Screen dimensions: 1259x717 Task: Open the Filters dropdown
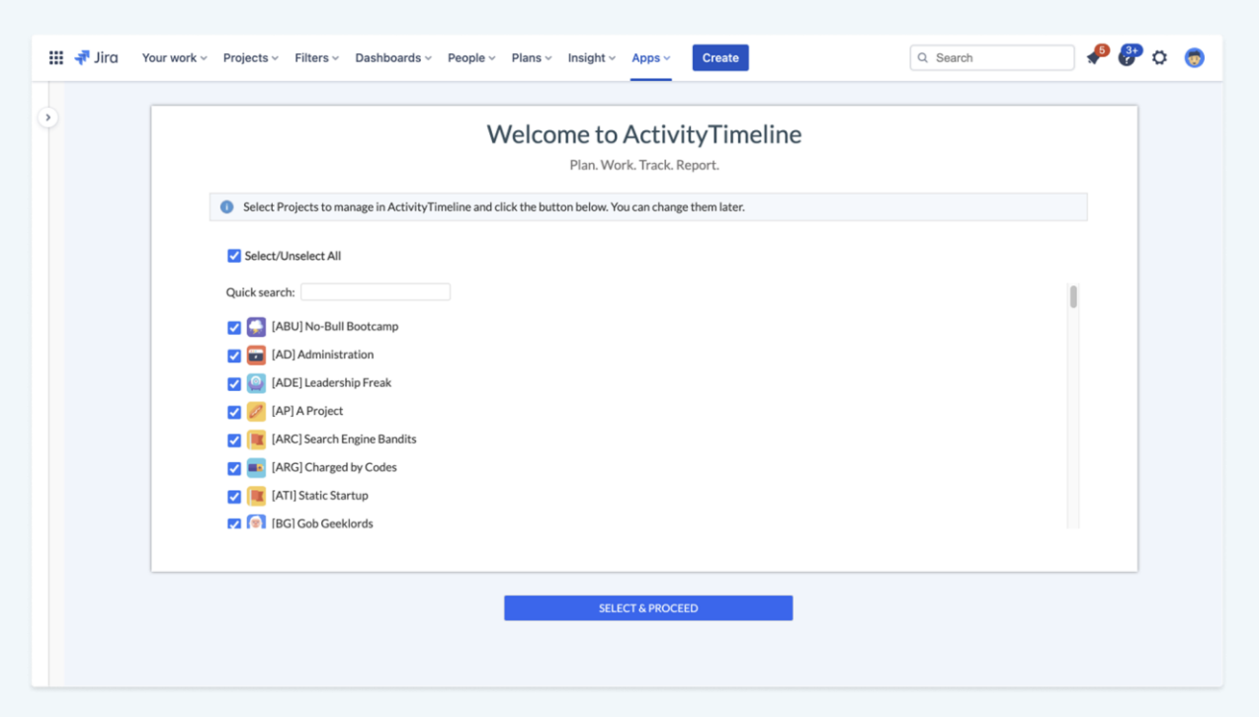(x=316, y=58)
